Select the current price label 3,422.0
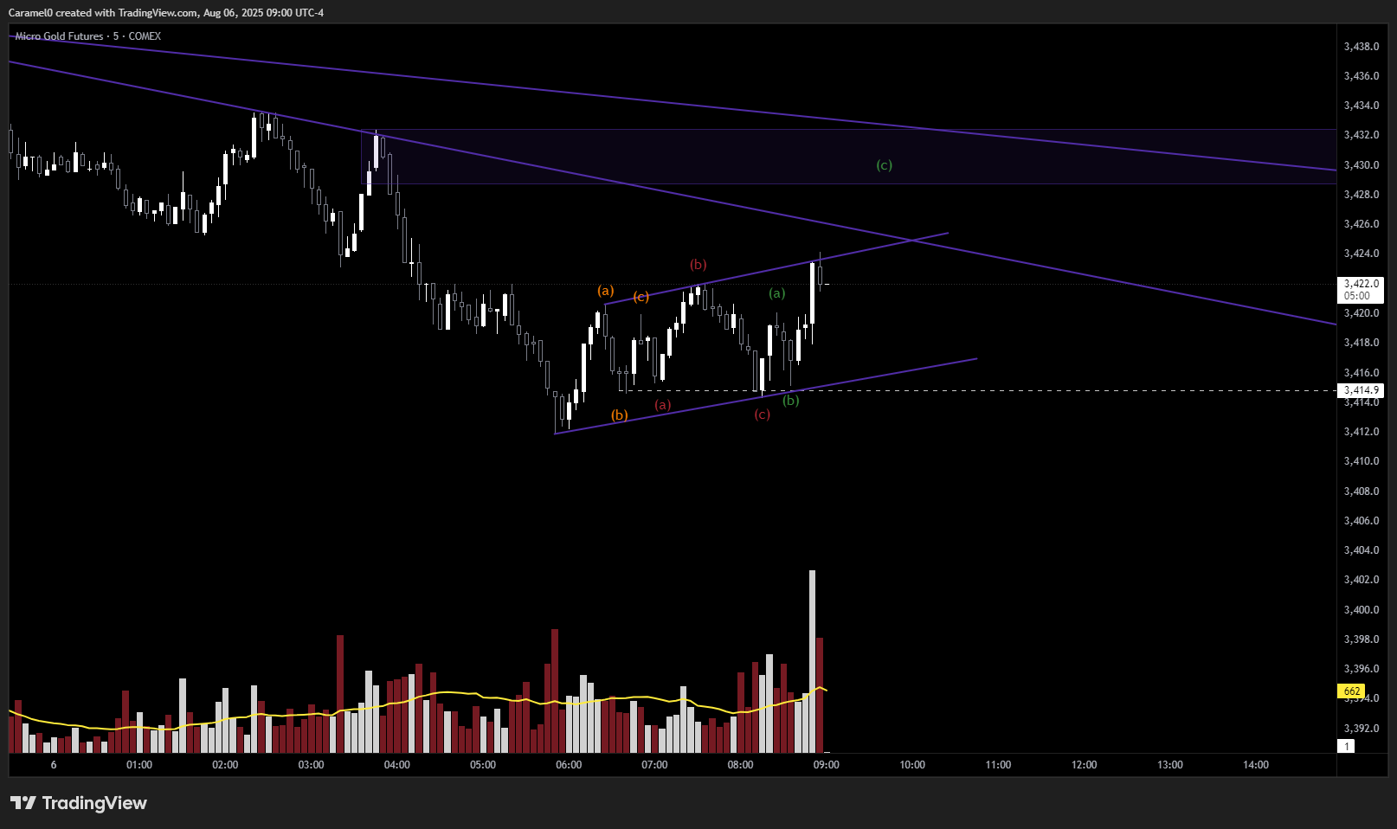This screenshot has height=829, width=1397. pyautogui.click(x=1362, y=284)
